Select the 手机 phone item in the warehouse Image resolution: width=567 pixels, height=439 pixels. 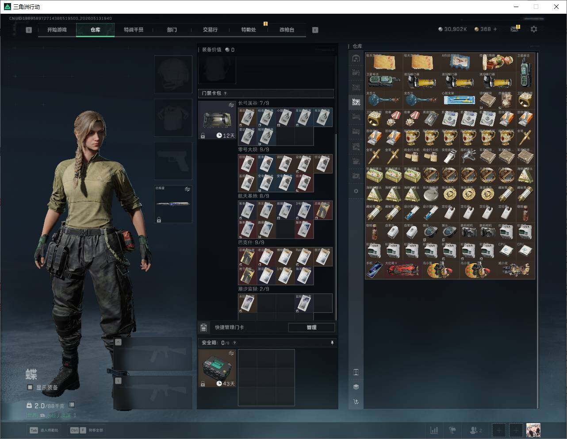(x=374, y=270)
